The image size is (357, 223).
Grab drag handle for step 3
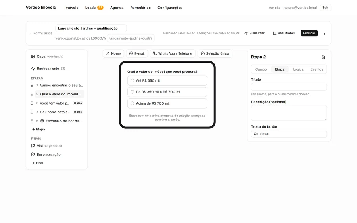pyautogui.click(x=32, y=103)
